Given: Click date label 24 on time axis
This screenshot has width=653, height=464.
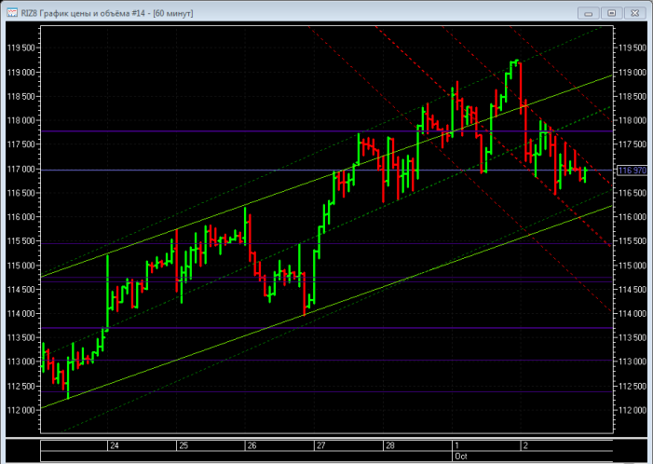Looking at the screenshot, I should [x=114, y=445].
